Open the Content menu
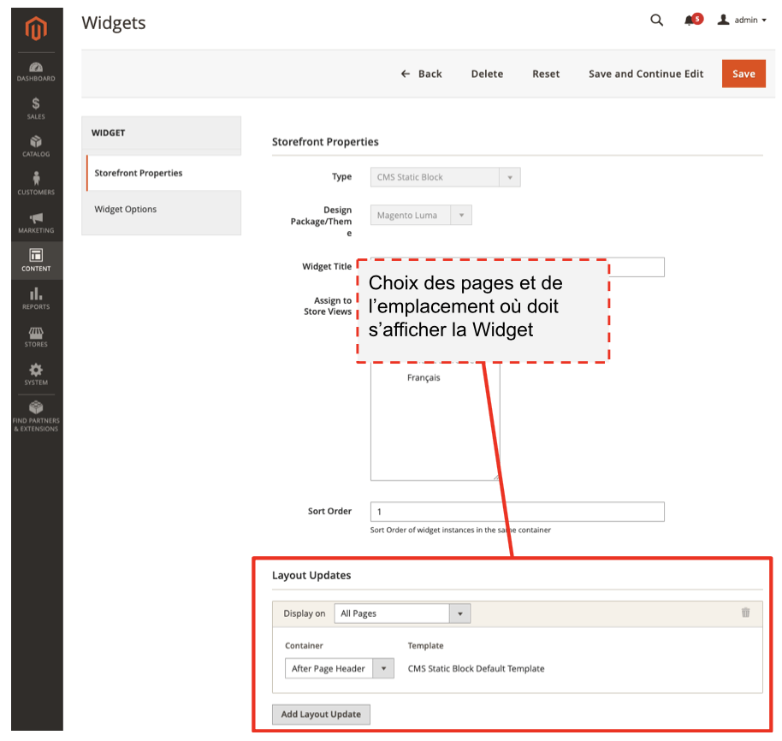 (37, 260)
